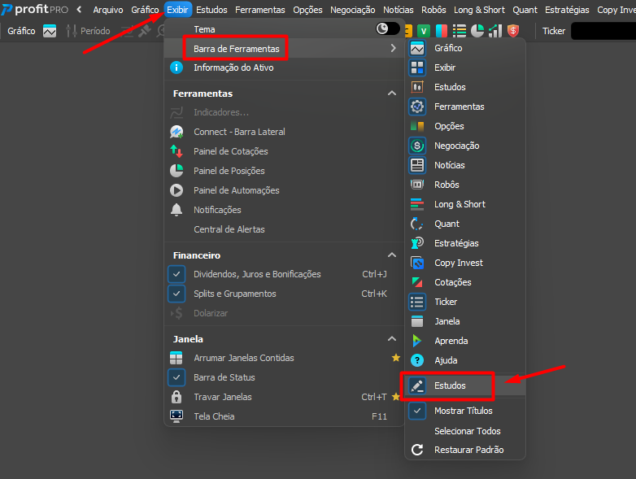
Task: Toggle the Barra de Status checkbox
Action: [176, 377]
